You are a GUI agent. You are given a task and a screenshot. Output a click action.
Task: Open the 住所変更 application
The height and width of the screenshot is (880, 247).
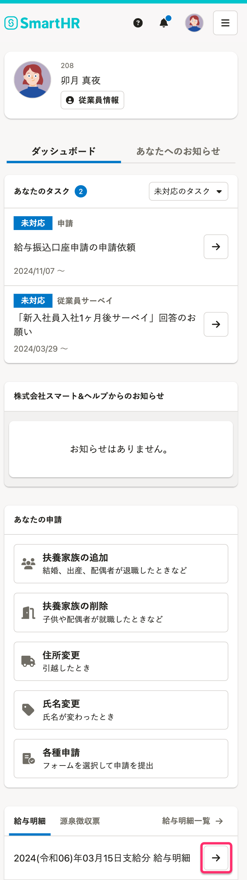(121, 661)
